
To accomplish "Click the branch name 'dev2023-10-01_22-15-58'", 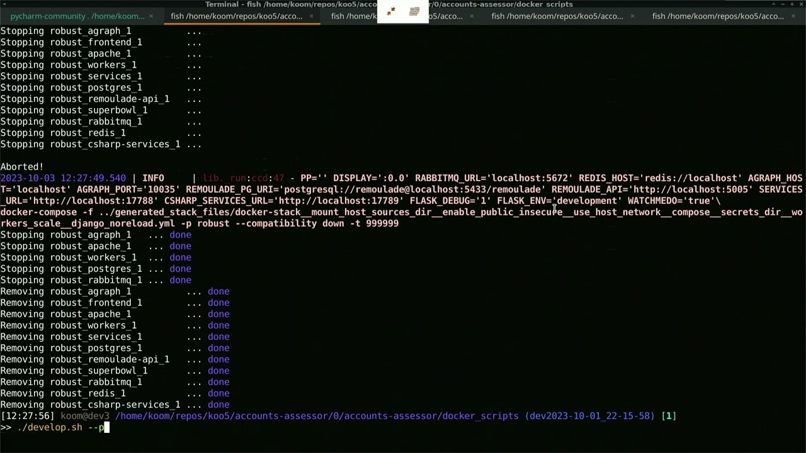I will pos(589,416).
